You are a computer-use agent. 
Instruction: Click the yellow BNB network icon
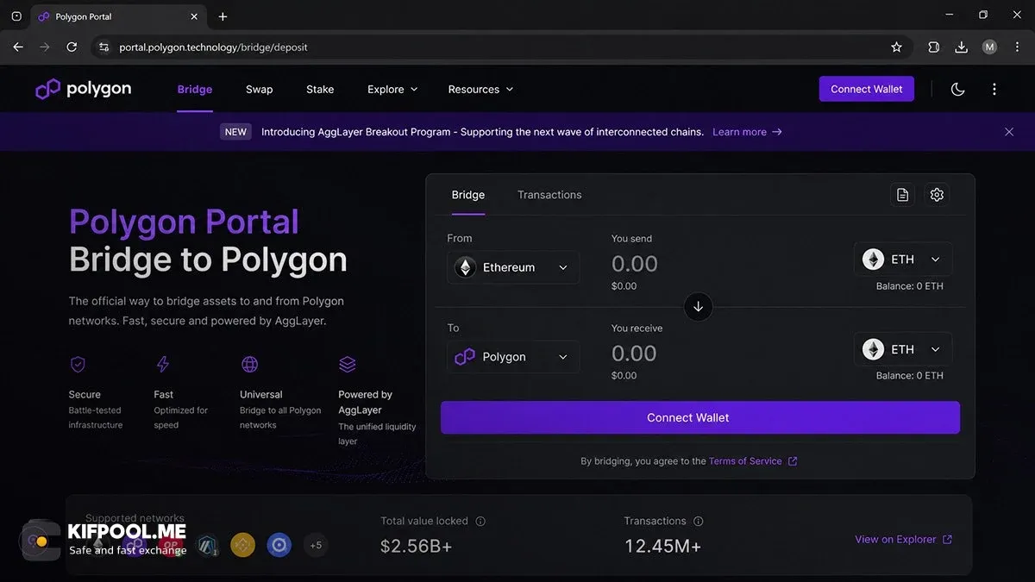242,545
